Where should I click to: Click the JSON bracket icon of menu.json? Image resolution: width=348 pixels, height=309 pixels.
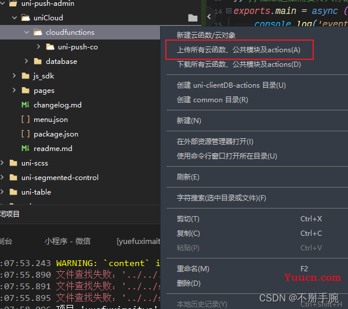[26, 120]
